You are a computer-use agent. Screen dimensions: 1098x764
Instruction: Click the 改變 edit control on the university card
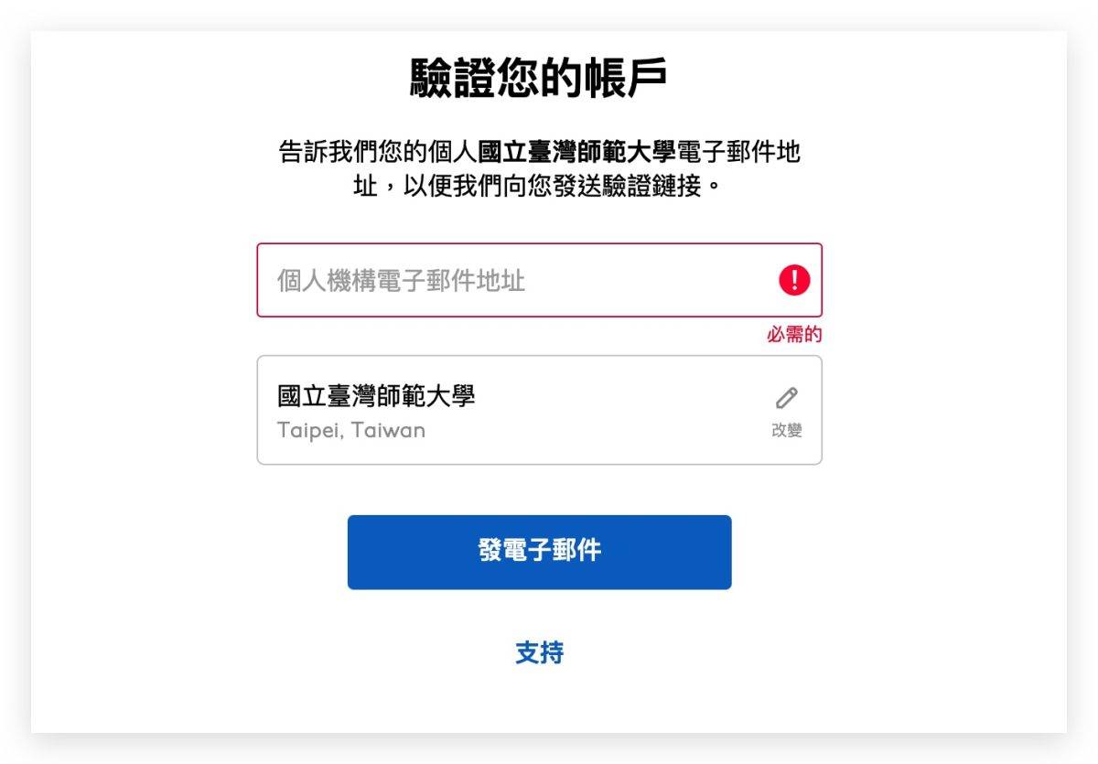pos(787,430)
